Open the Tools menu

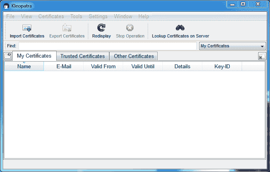[x=76, y=17]
